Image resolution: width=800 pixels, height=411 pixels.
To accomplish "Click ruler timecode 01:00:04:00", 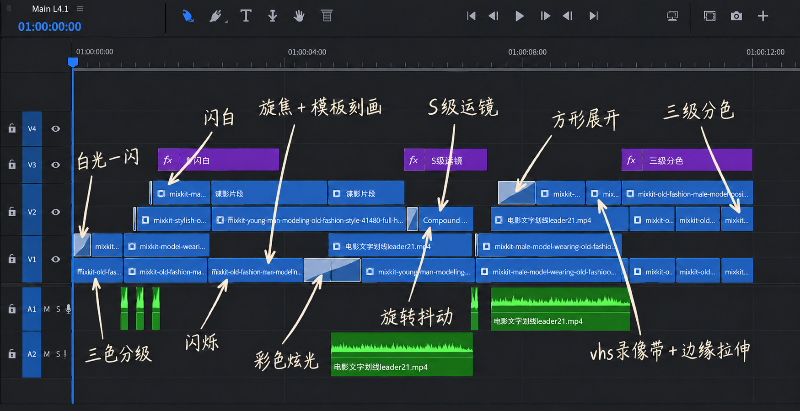I will pos(307,52).
